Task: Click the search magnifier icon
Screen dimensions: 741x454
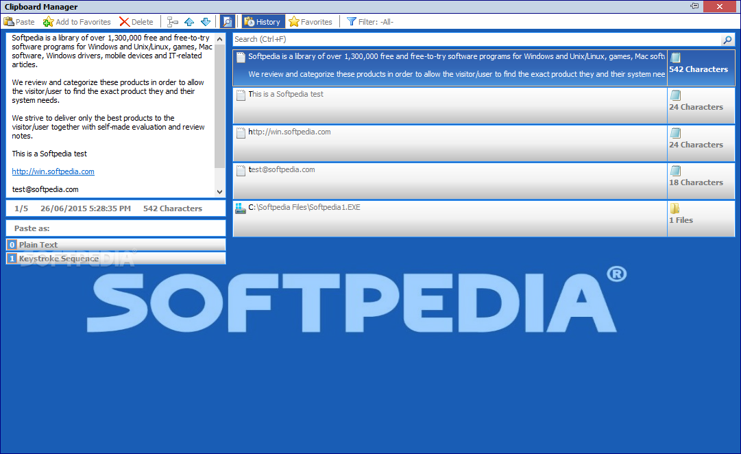Action: (x=728, y=40)
